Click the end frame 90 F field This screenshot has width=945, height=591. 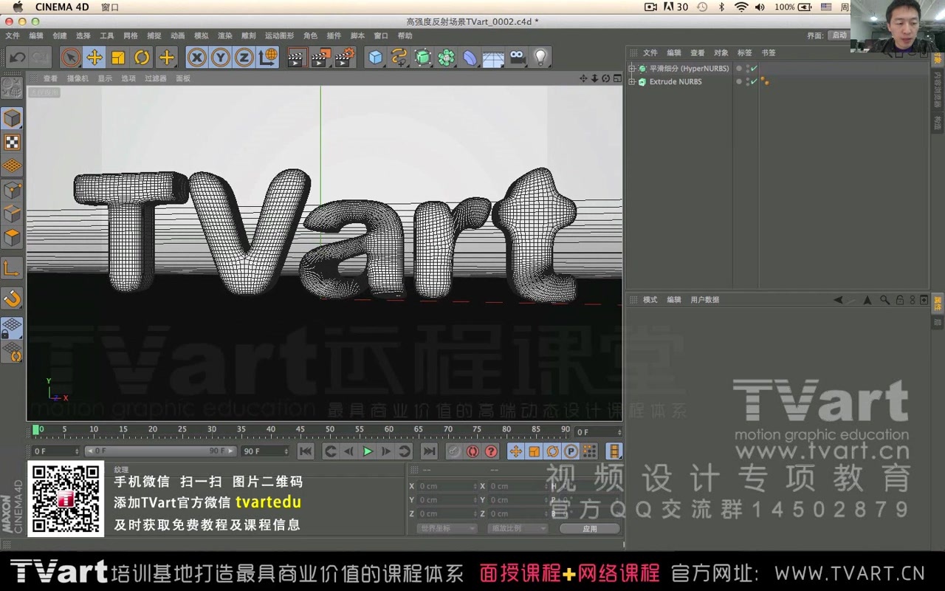(266, 451)
